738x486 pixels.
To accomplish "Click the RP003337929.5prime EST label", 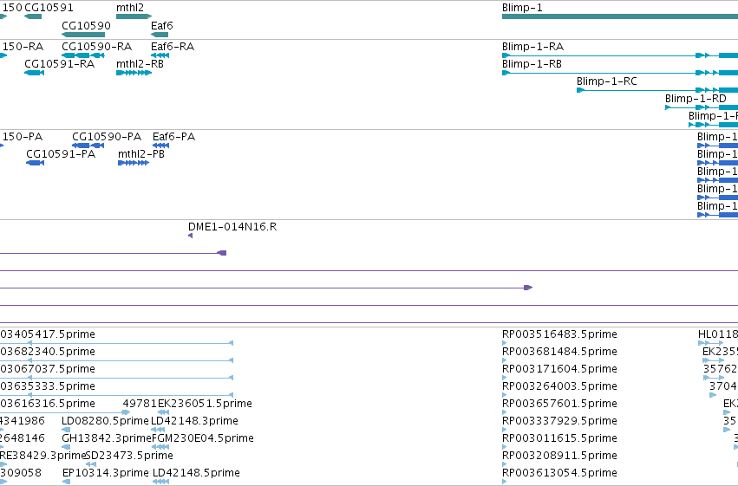I will [559, 421].
